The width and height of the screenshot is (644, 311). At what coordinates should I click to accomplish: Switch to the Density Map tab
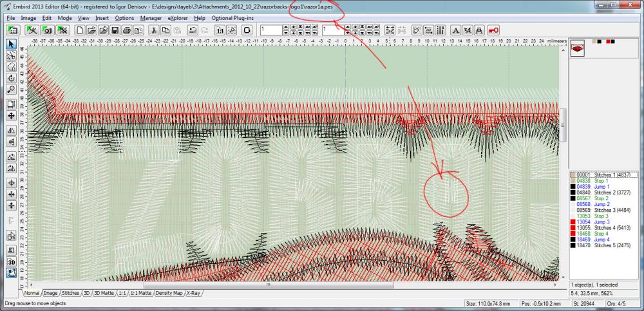(169, 294)
